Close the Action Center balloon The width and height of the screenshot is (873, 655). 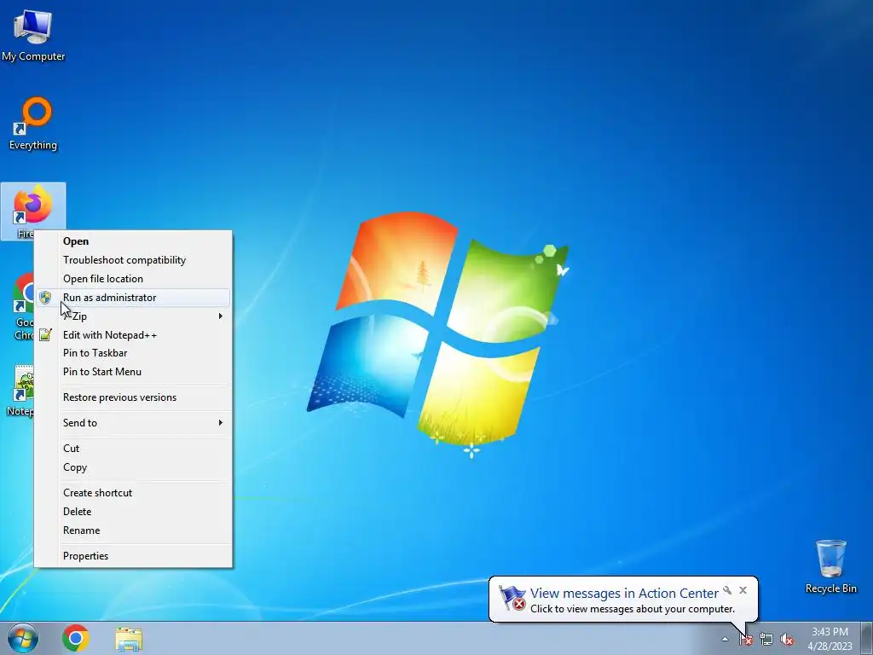point(743,590)
